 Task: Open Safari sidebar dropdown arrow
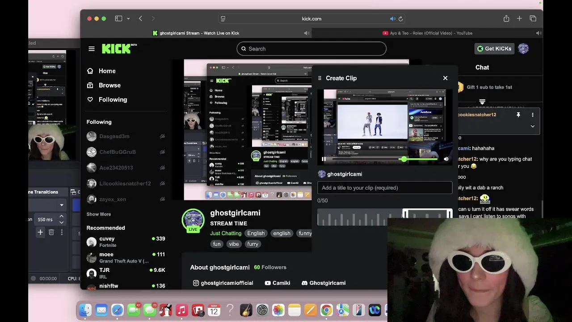(x=128, y=19)
